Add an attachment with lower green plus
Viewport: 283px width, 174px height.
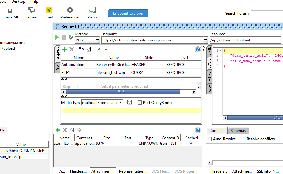[x=58, y=130]
